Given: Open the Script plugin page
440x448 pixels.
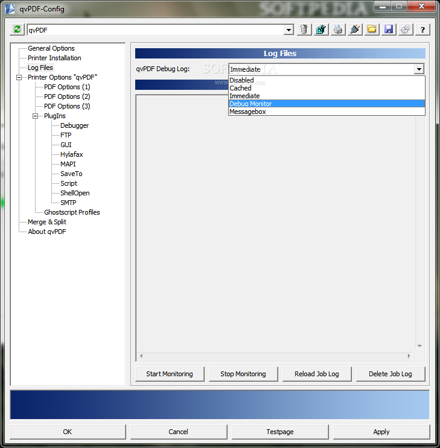Looking at the screenshot, I should tap(69, 183).
